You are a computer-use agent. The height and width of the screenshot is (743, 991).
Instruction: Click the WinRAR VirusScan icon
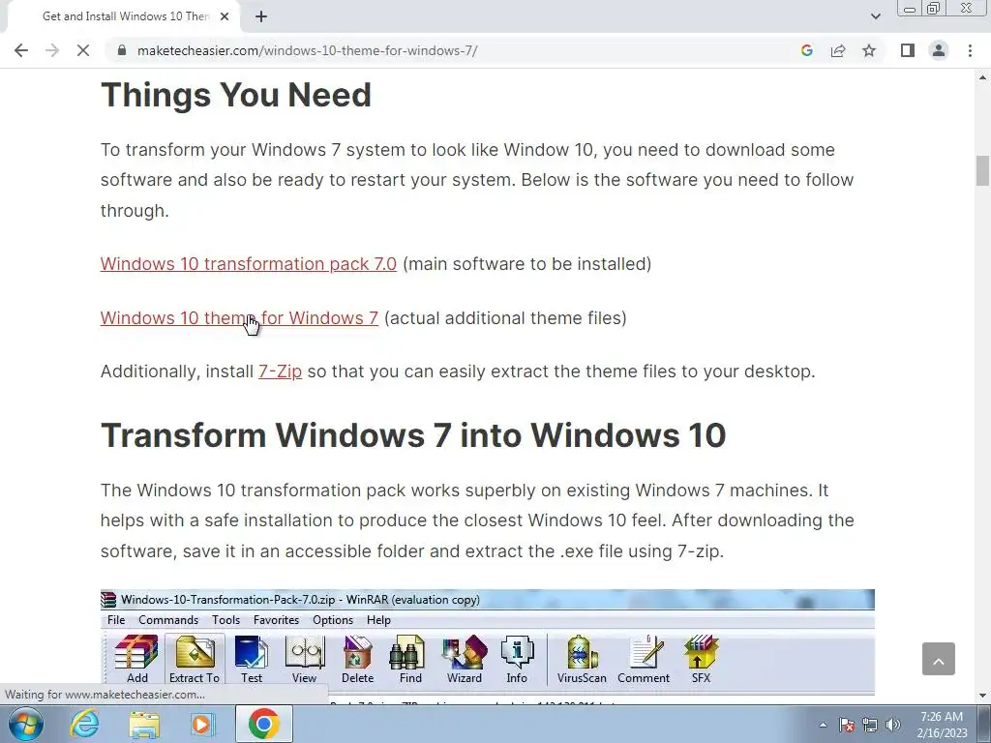click(582, 660)
